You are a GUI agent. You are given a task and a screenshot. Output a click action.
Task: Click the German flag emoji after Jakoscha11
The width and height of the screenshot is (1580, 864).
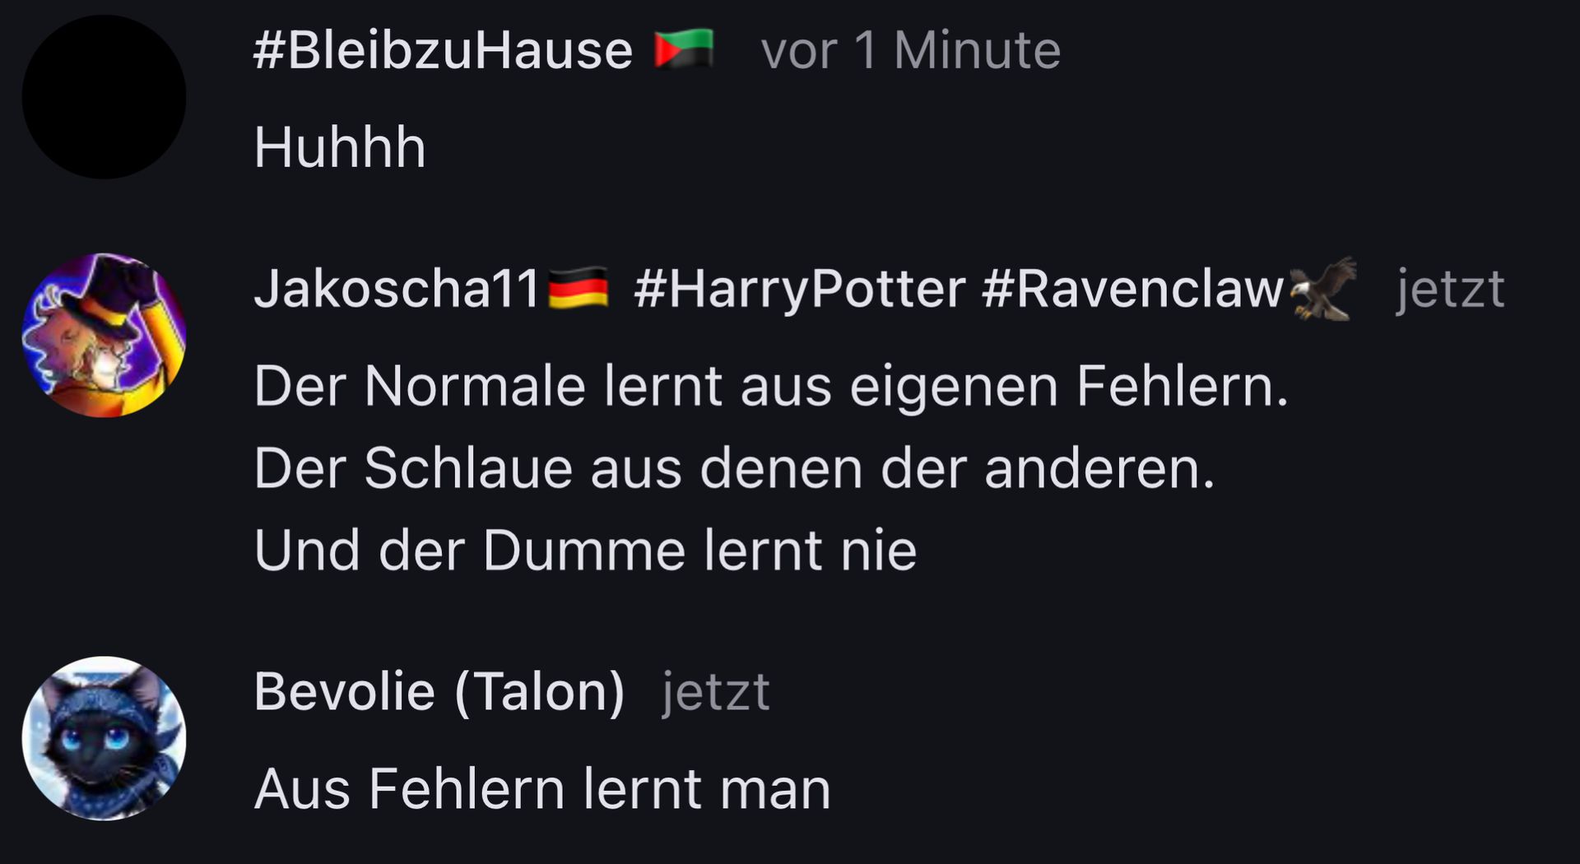[578, 288]
